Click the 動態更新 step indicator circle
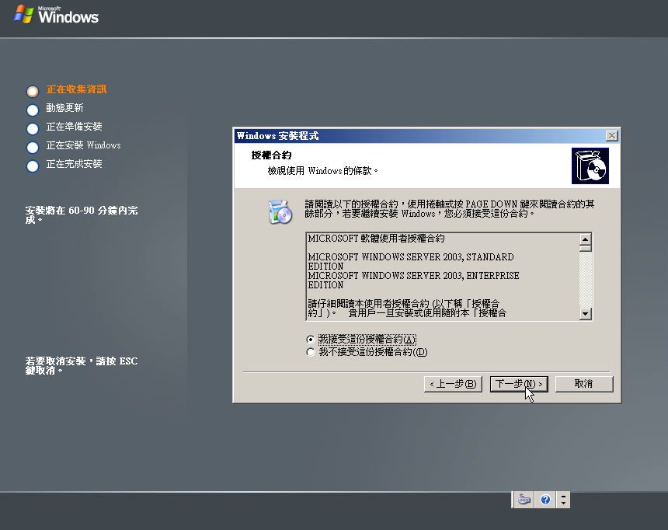Viewport: 668px width, 530px height. click(x=33, y=110)
